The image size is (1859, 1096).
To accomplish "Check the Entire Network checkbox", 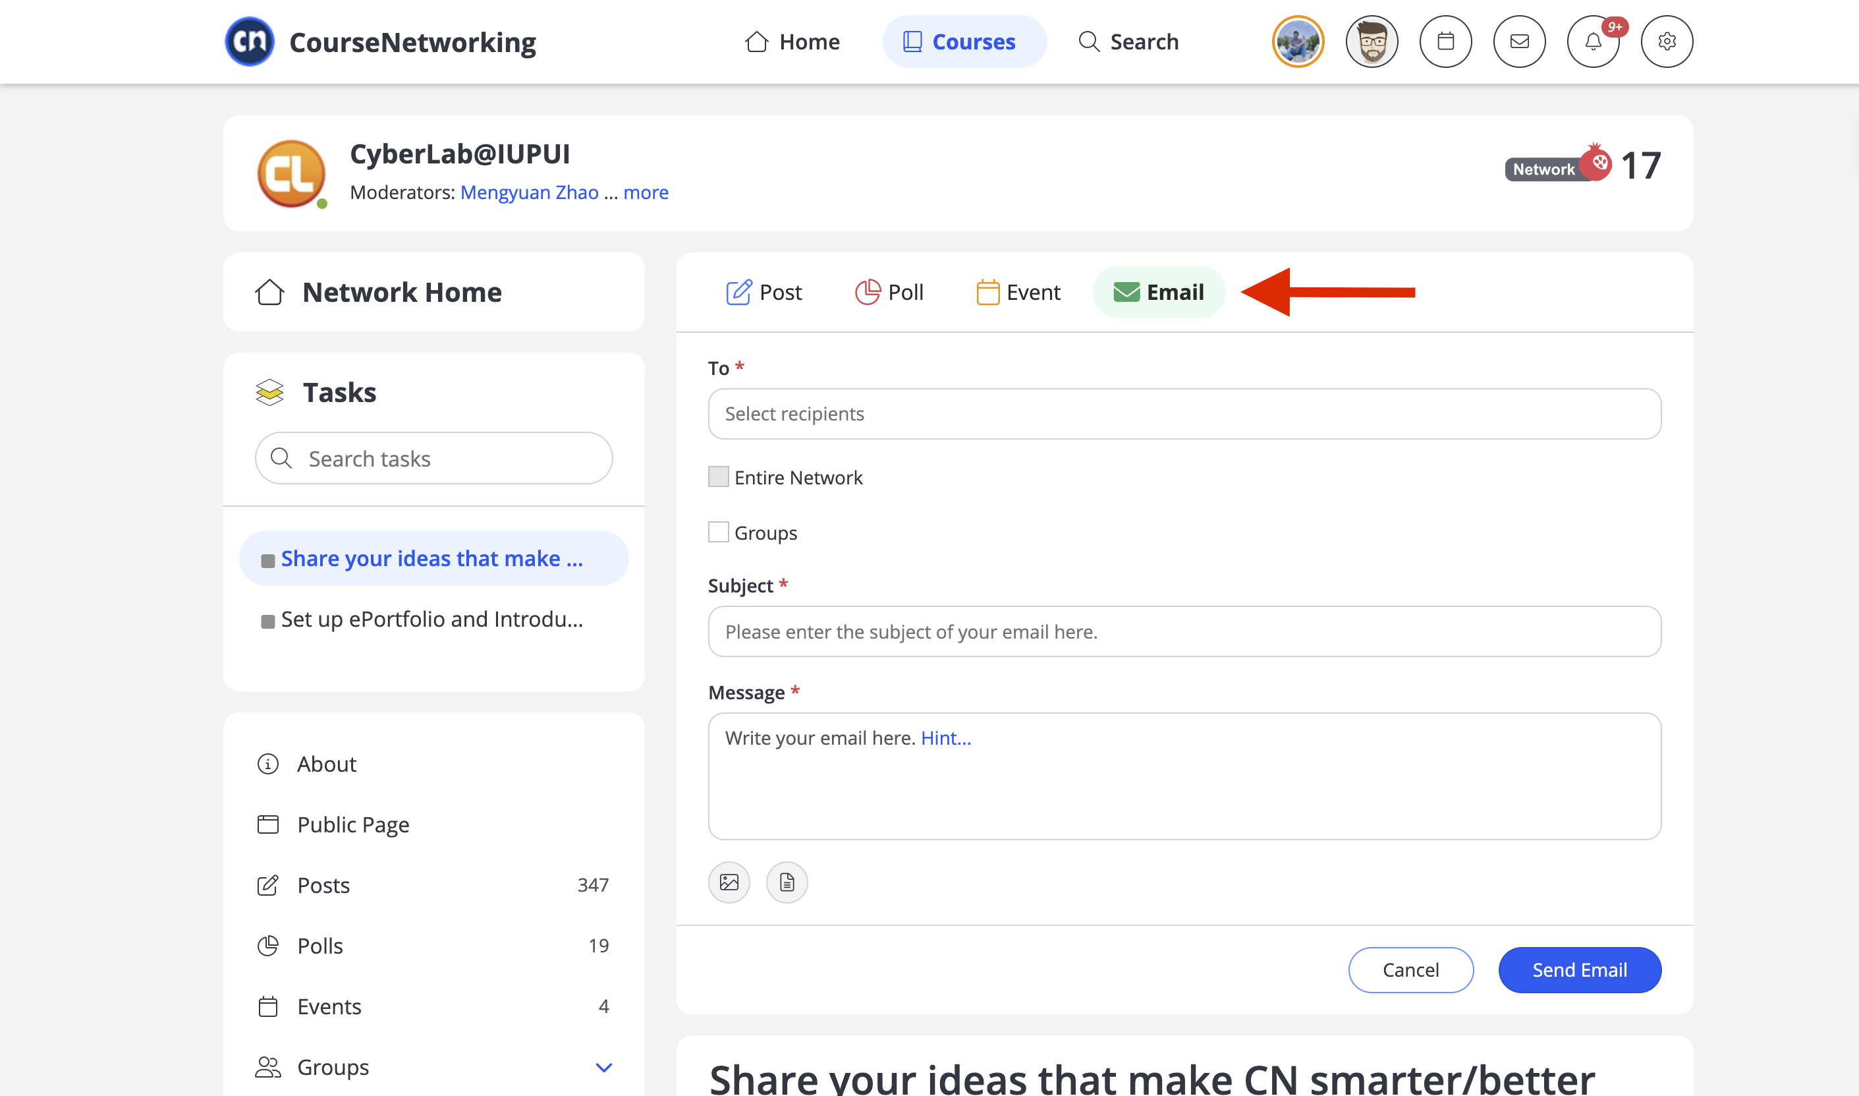I will tap(718, 476).
